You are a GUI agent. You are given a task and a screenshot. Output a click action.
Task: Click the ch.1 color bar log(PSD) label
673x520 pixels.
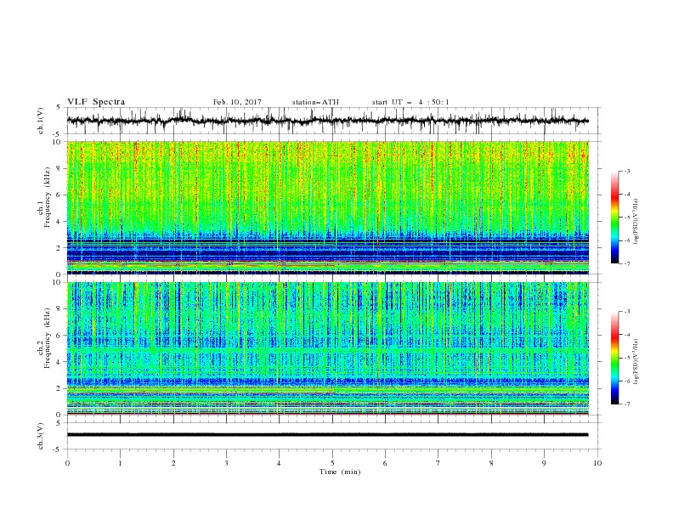(x=636, y=222)
